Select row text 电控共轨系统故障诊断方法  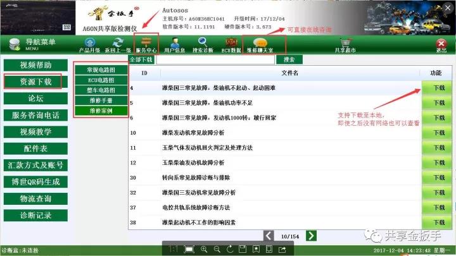click(x=196, y=207)
